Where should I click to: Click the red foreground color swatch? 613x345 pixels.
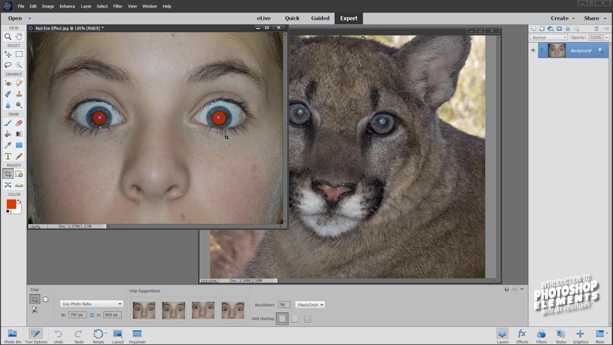pyautogui.click(x=11, y=204)
